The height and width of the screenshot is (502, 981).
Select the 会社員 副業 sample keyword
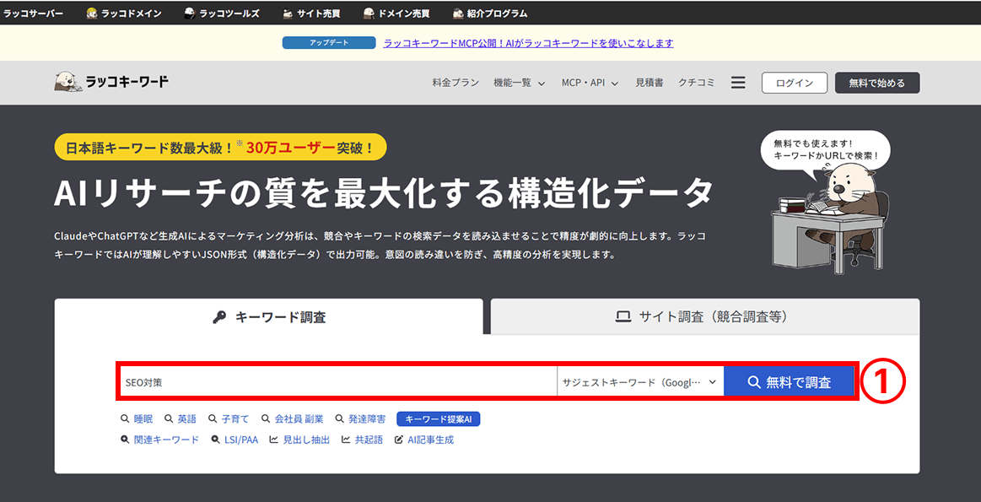click(292, 418)
